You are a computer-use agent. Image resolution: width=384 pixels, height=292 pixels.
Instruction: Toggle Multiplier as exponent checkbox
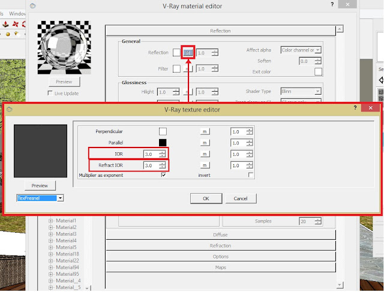pyautogui.click(x=164, y=175)
